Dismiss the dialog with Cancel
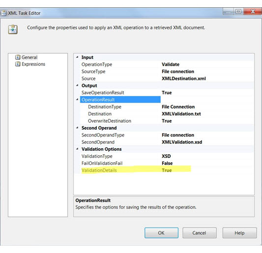The height and width of the screenshot is (253, 262). (x=200, y=233)
